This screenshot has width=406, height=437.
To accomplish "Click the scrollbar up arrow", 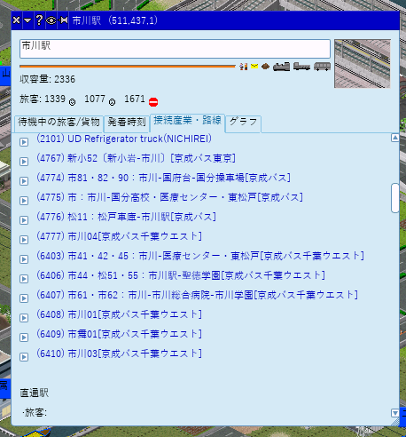I will (x=395, y=138).
